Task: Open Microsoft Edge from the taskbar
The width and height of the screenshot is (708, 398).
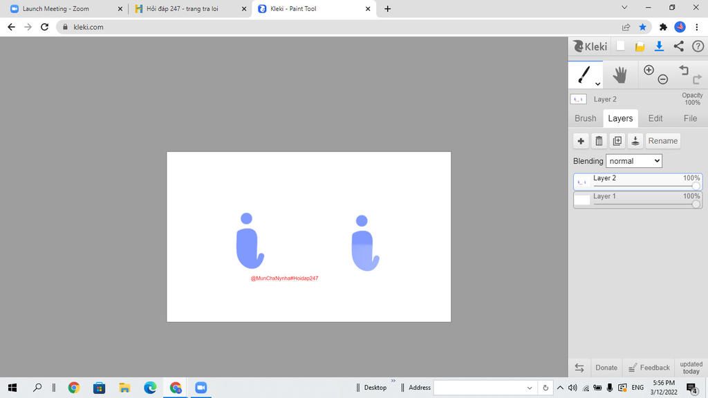Action: pyautogui.click(x=150, y=388)
